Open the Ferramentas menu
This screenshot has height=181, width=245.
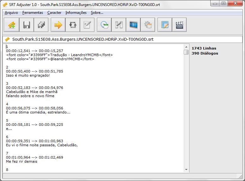coord(33,13)
